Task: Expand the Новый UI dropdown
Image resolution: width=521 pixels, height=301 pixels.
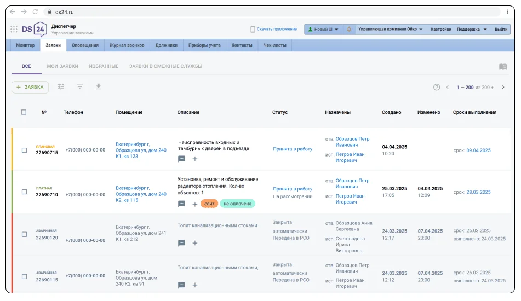Action: coord(323,29)
